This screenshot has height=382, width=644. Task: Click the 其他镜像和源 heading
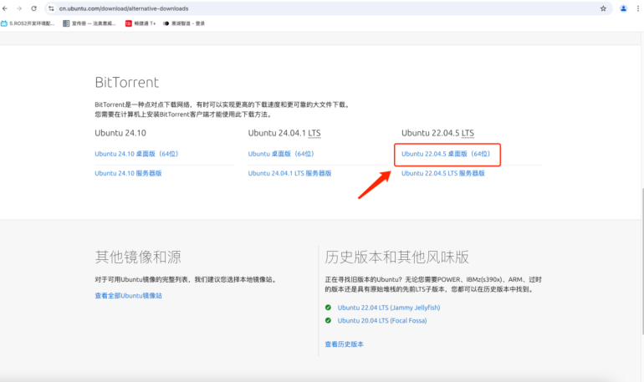click(138, 257)
